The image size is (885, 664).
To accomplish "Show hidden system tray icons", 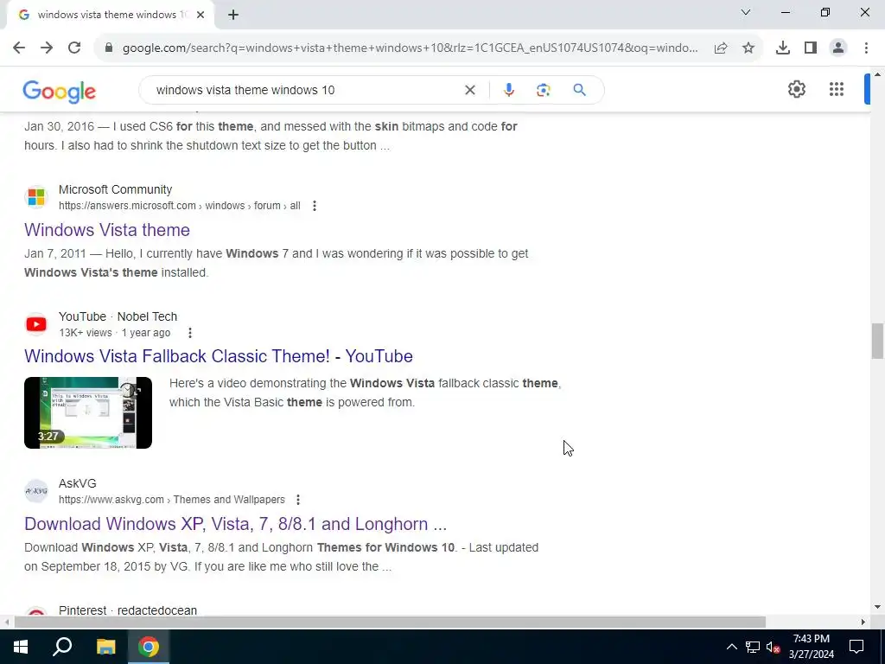I will 731,647.
